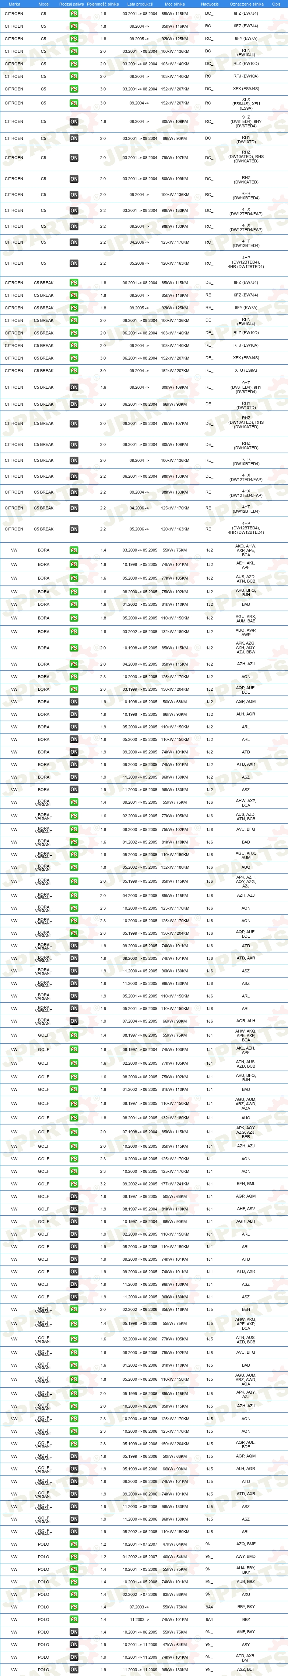Screen dimensions: 288x1676
Task: Click the 63kW / 86KM power cell
Action: tap(175, 1595)
